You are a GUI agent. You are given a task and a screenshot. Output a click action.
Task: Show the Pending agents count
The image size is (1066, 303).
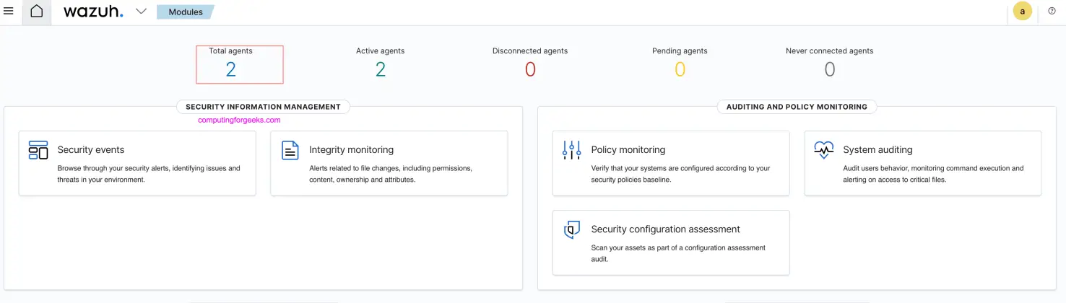(x=680, y=69)
